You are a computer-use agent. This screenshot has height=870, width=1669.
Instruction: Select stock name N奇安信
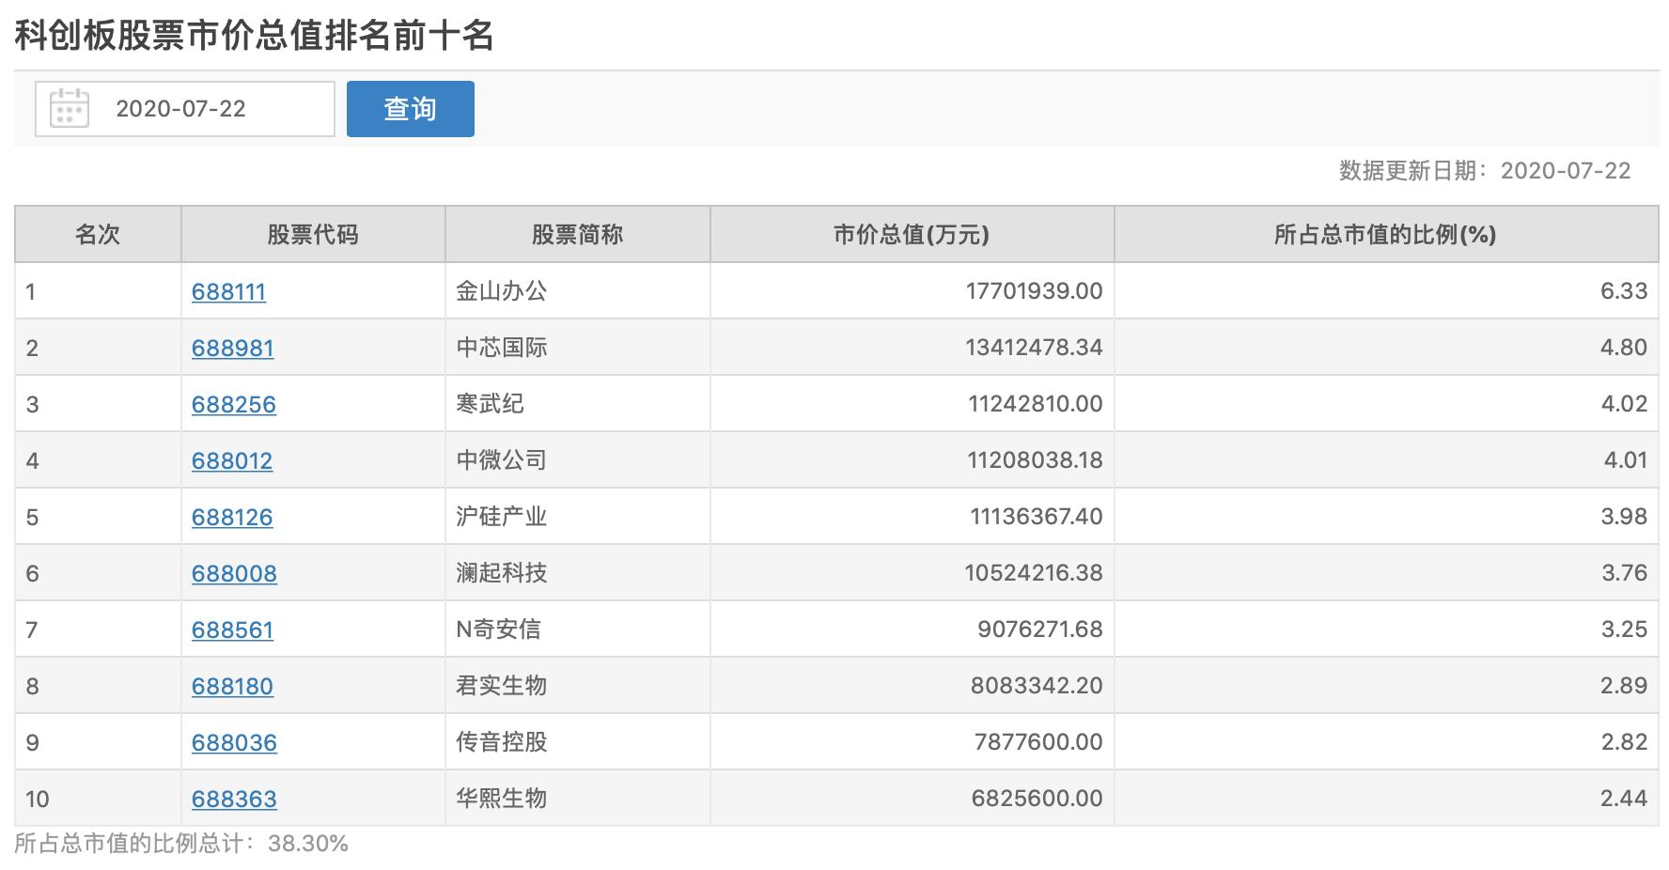(x=498, y=629)
